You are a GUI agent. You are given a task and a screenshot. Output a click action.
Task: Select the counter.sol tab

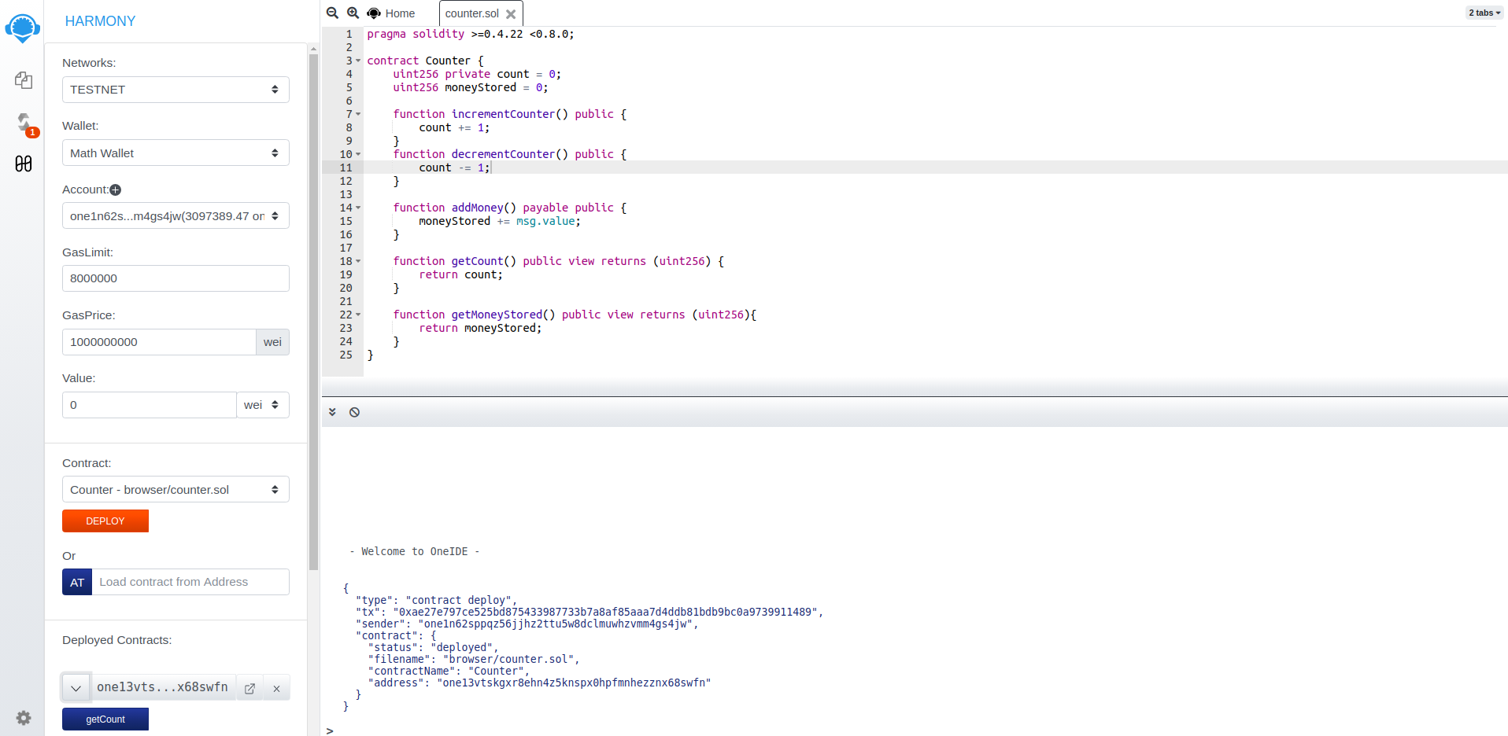(471, 13)
